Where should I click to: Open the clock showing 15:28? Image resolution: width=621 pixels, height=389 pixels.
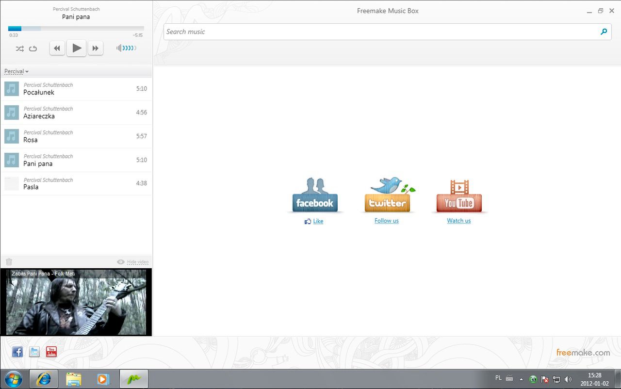click(594, 379)
